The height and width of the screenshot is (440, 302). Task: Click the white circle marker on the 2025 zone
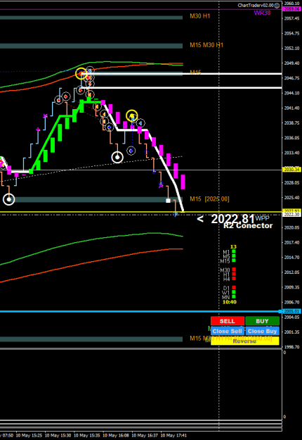pyautogui.click(x=8, y=199)
